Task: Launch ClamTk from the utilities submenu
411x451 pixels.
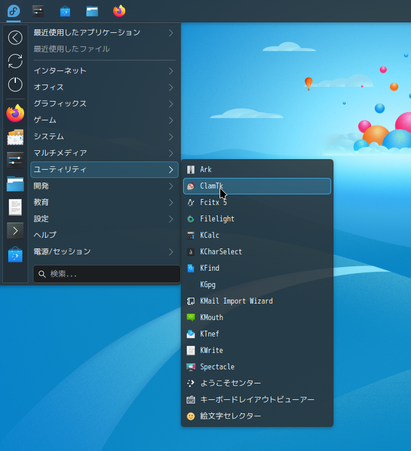Action: [x=257, y=186]
